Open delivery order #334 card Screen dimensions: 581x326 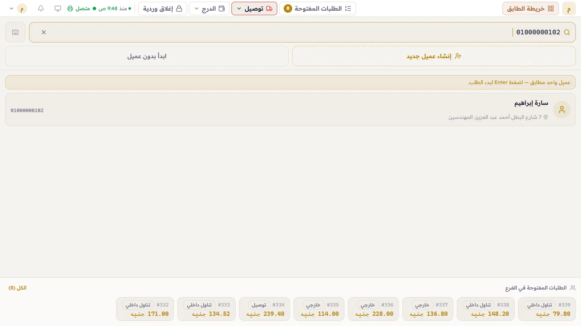265,309
